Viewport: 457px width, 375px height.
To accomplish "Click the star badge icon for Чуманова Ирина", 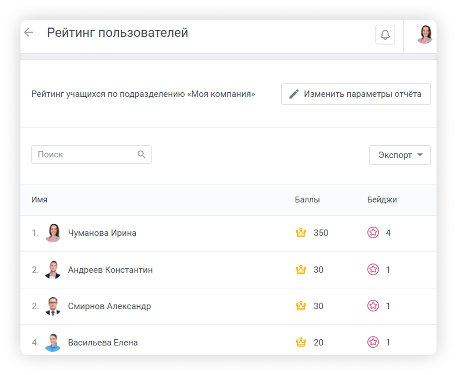I will [x=373, y=233].
